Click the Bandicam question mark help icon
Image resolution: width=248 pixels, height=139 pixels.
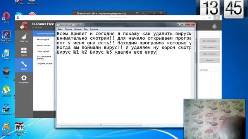(x=143, y=13)
